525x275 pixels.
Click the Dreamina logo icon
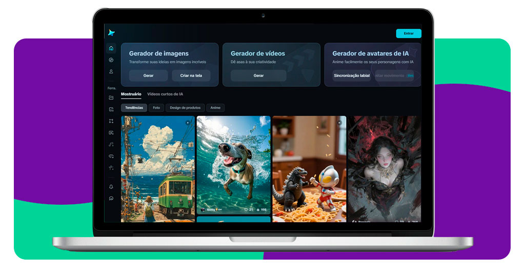tap(111, 32)
